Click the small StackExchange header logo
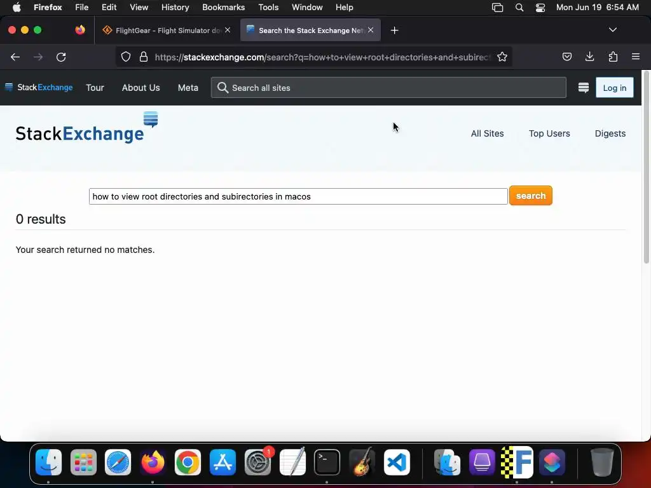Image resolution: width=651 pixels, height=488 pixels. (39, 87)
